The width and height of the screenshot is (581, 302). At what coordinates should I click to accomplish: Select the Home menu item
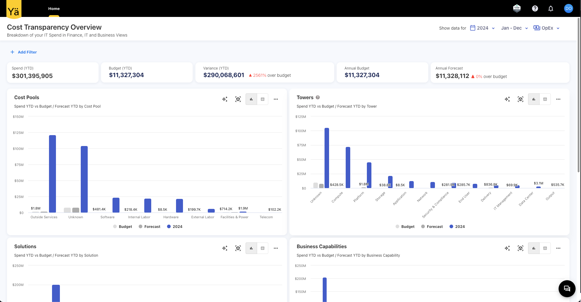coord(54,8)
